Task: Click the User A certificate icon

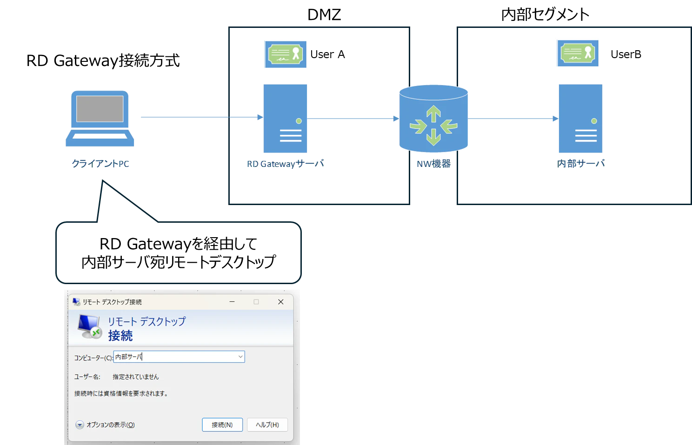Action: [x=286, y=54]
